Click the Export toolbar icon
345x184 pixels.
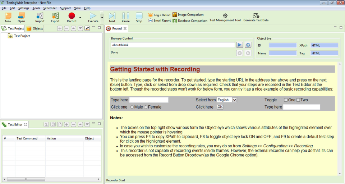[55, 17]
